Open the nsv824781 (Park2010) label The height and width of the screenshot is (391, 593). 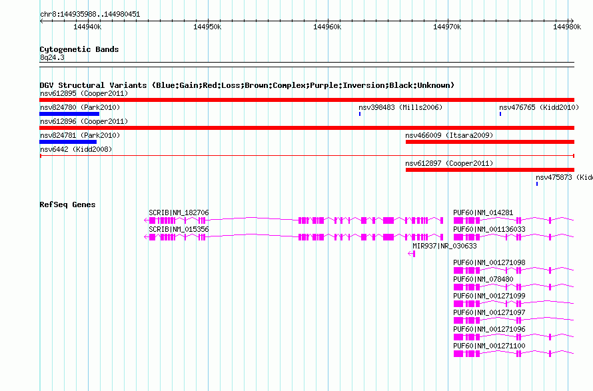click(80, 135)
